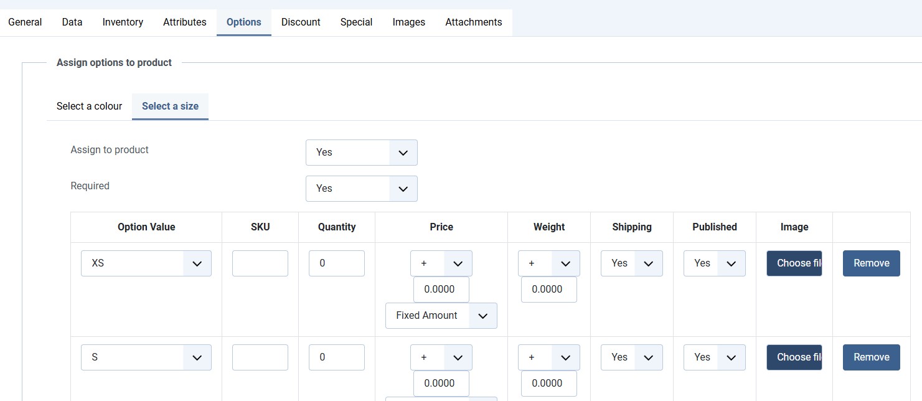This screenshot has width=922, height=401.
Task: Open the XS option value dropdown
Action: pyautogui.click(x=146, y=263)
